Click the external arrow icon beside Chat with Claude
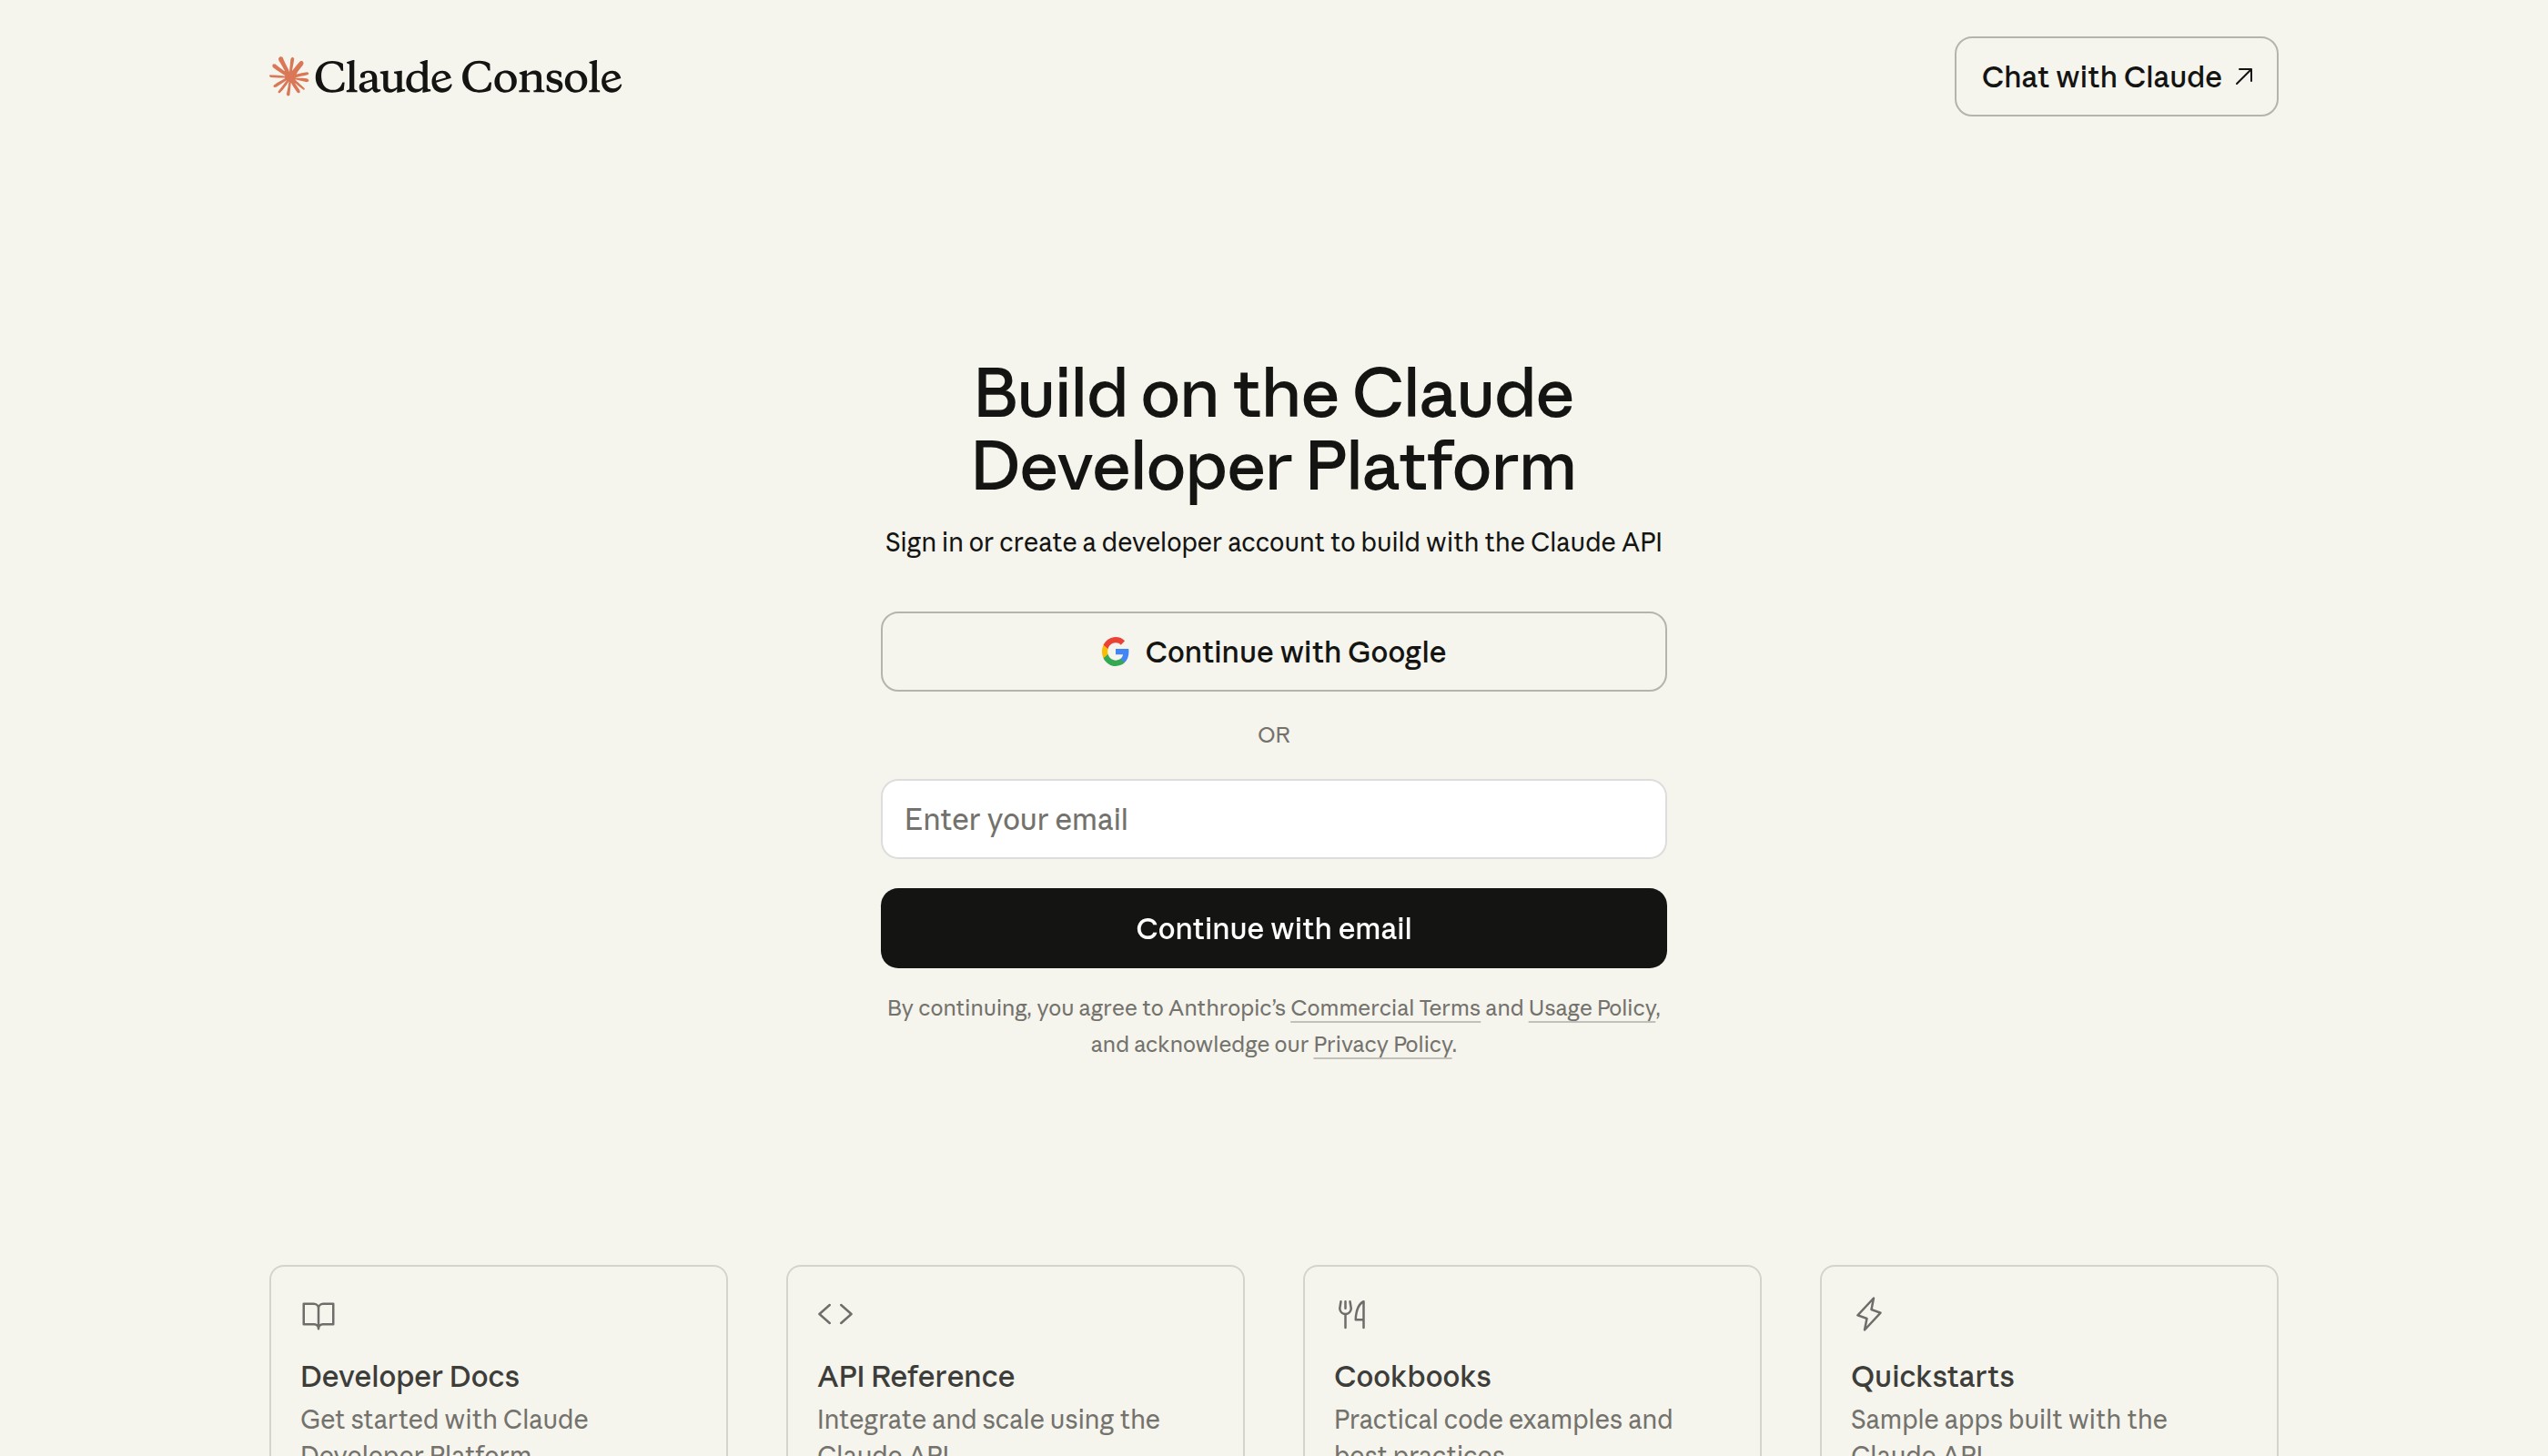 pos(2244,76)
